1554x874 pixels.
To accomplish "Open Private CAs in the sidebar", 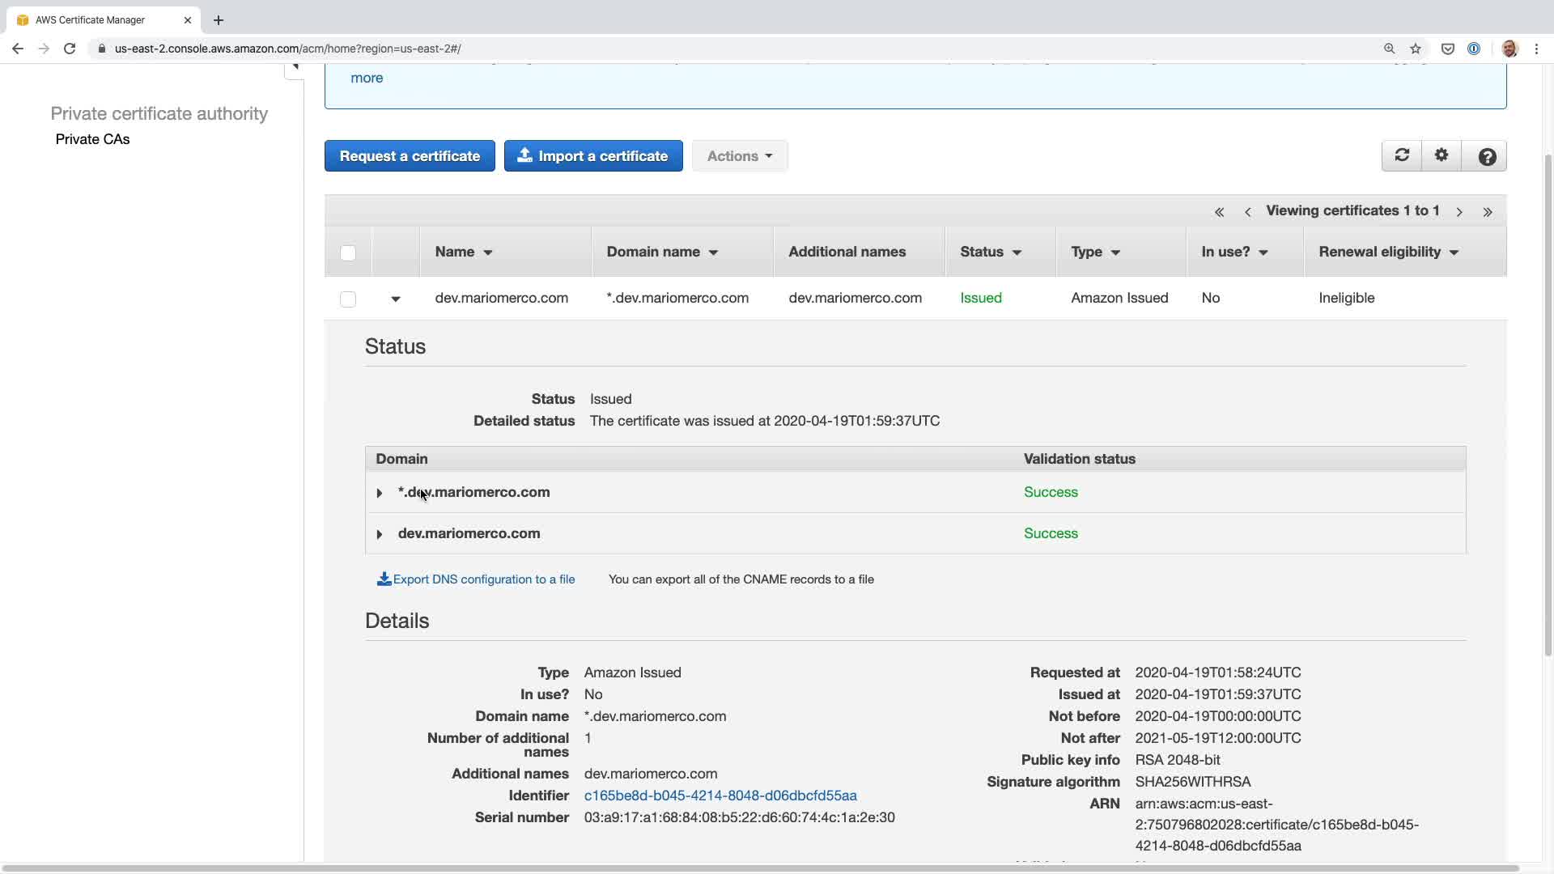I will (x=92, y=139).
